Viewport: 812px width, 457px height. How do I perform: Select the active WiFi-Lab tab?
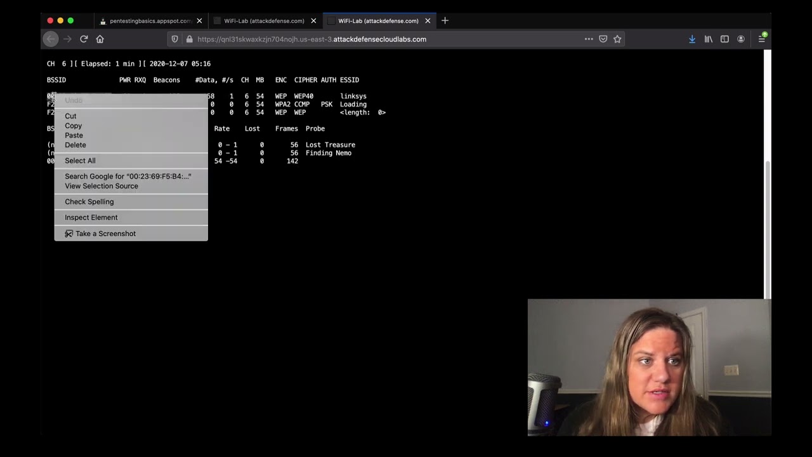(x=378, y=21)
